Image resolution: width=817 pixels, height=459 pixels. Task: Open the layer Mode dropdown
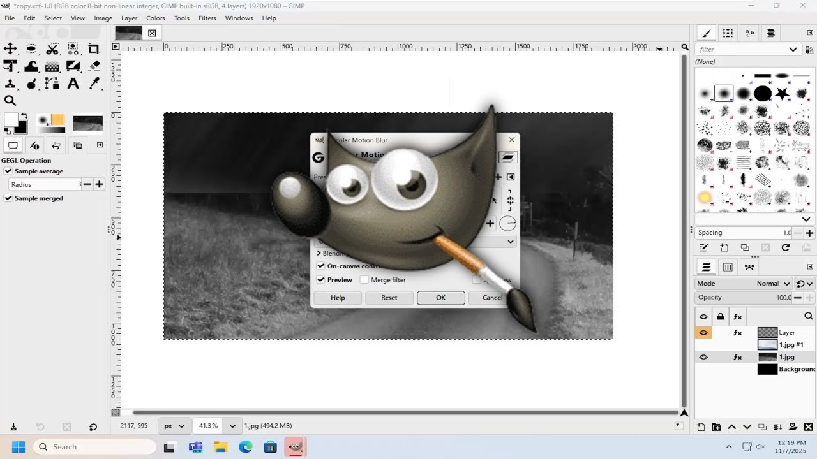tap(744, 284)
